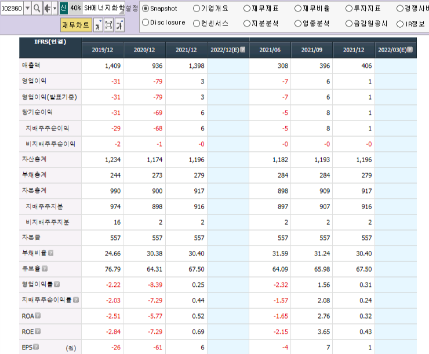Click help icon next to 2022/12(E) header
This screenshot has height=354, width=429.
pos(242,49)
